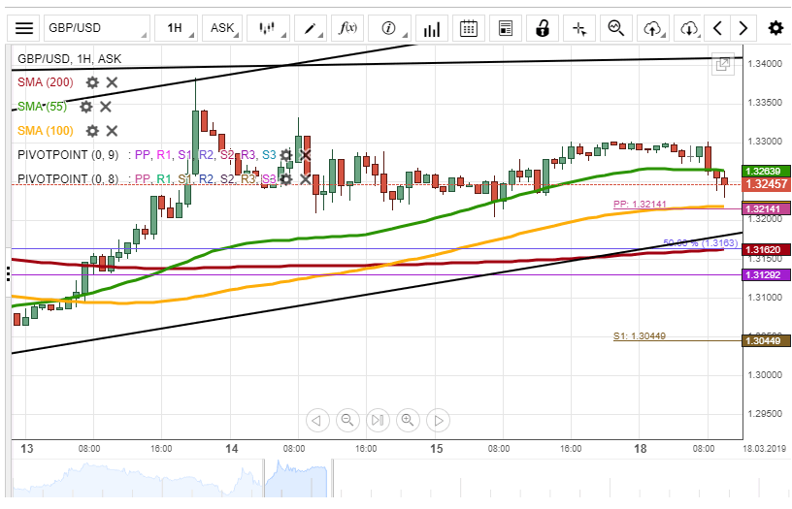Open the hamburger main menu
This screenshot has height=509, width=792.
[x=24, y=28]
